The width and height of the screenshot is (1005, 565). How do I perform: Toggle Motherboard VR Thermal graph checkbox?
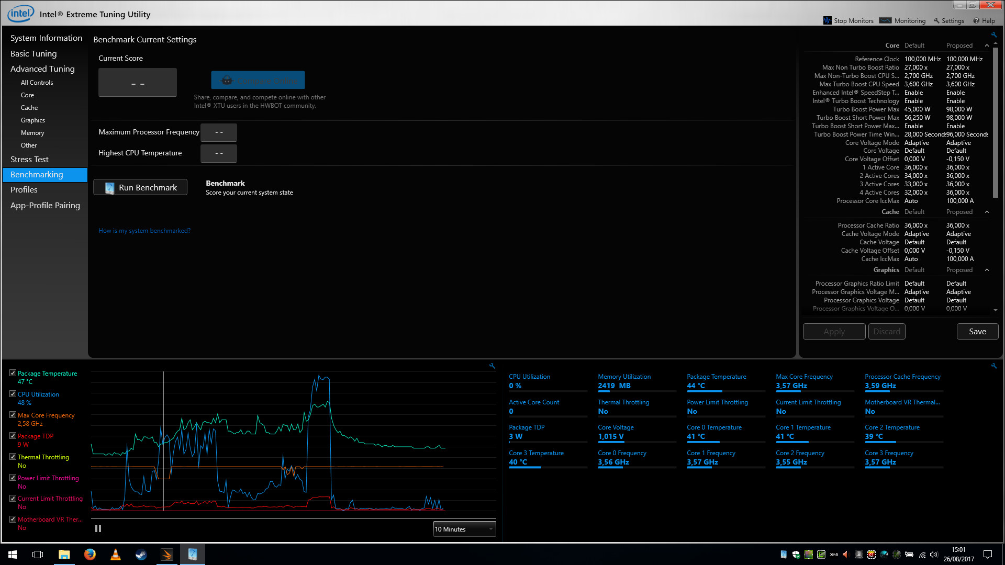pyautogui.click(x=13, y=519)
